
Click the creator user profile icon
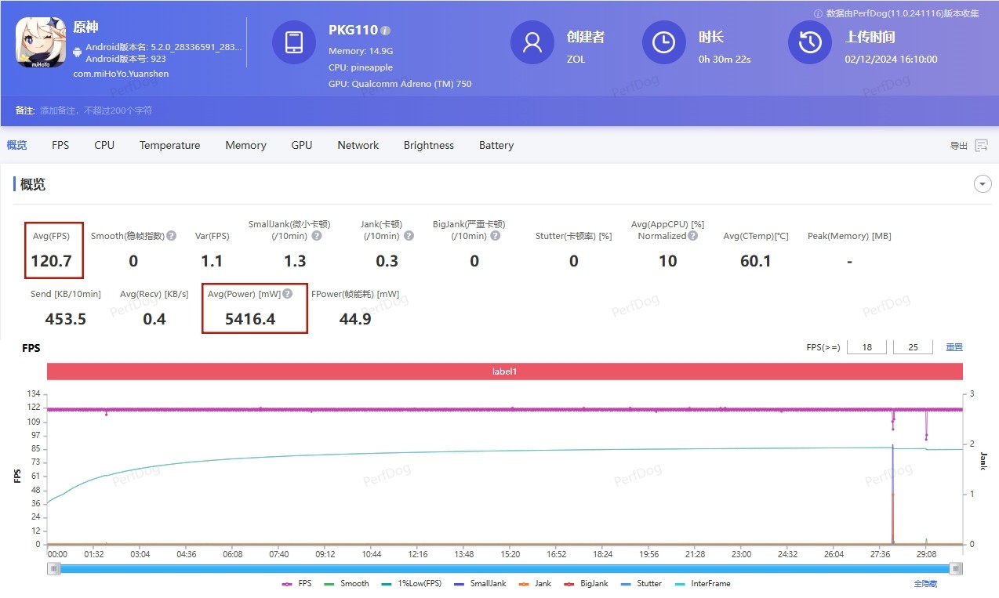[x=532, y=42]
